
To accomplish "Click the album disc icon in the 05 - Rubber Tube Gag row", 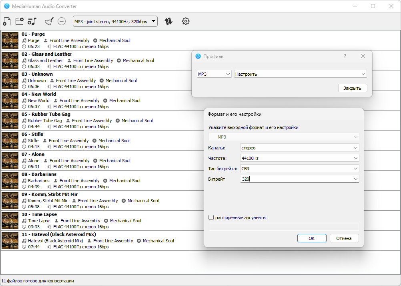I will tap(118, 121).
